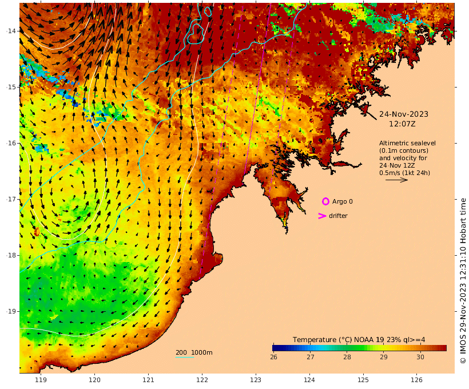Screen dimensions: 469x389
Task: Click the '12:07Z' time label
Action: point(402,124)
